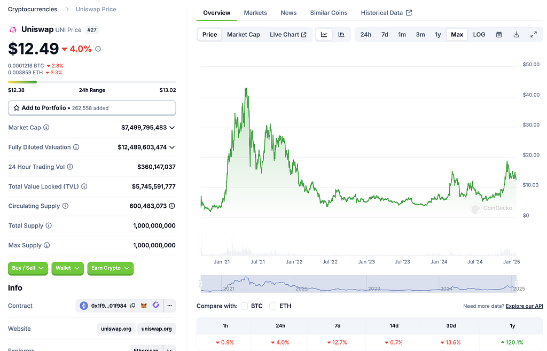Toggle the LOG scale on chart

click(x=479, y=35)
